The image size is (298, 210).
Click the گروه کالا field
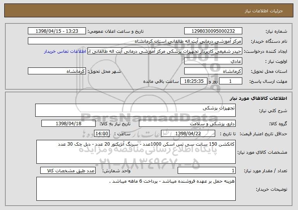(187, 123)
